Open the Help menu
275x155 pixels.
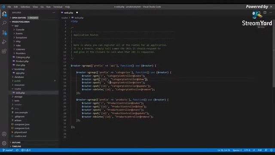click(x=67, y=7)
